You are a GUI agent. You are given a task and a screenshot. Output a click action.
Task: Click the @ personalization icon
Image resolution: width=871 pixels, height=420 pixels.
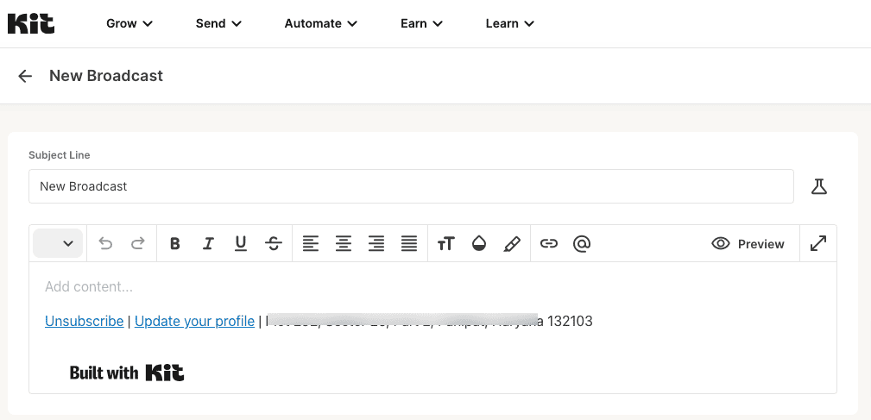tap(582, 244)
